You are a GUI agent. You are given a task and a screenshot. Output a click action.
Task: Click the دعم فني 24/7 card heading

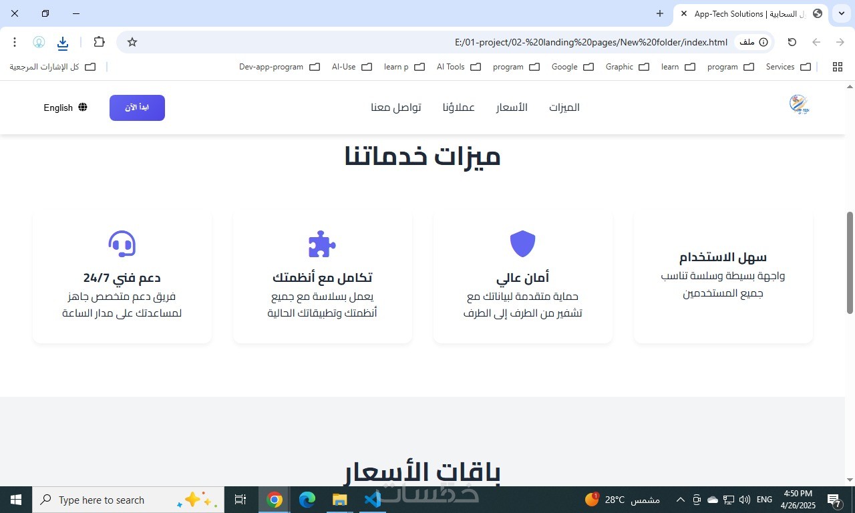point(122,277)
